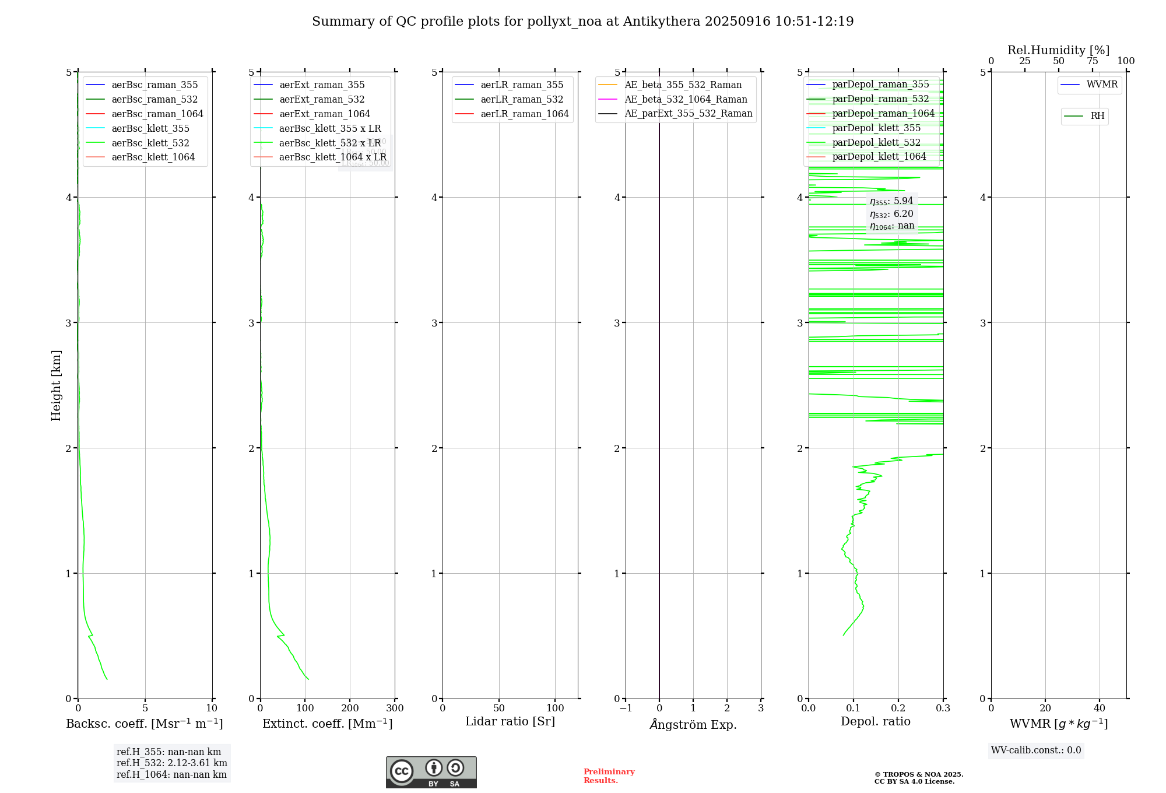Click the WVMR legend entry
Image resolution: width=1166 pixels, height=793 pixels.
(x=1090, y=85)
